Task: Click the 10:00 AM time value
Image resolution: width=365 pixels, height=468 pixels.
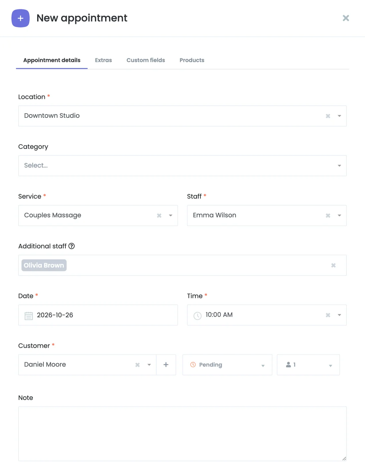Action: [219, 315]
